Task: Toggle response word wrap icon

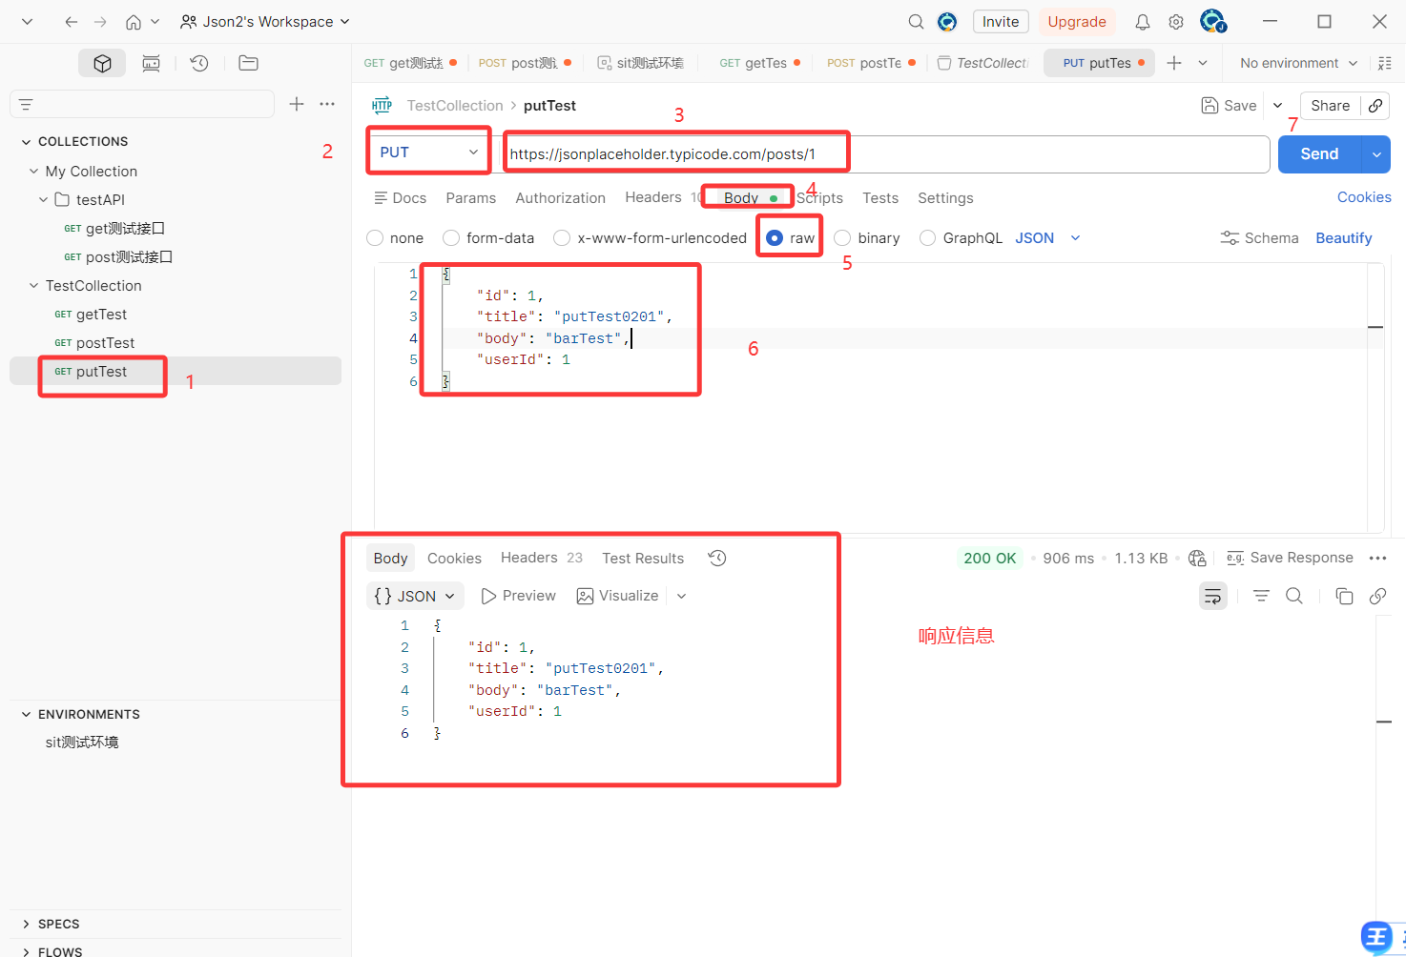Action: click(1212, 596)
